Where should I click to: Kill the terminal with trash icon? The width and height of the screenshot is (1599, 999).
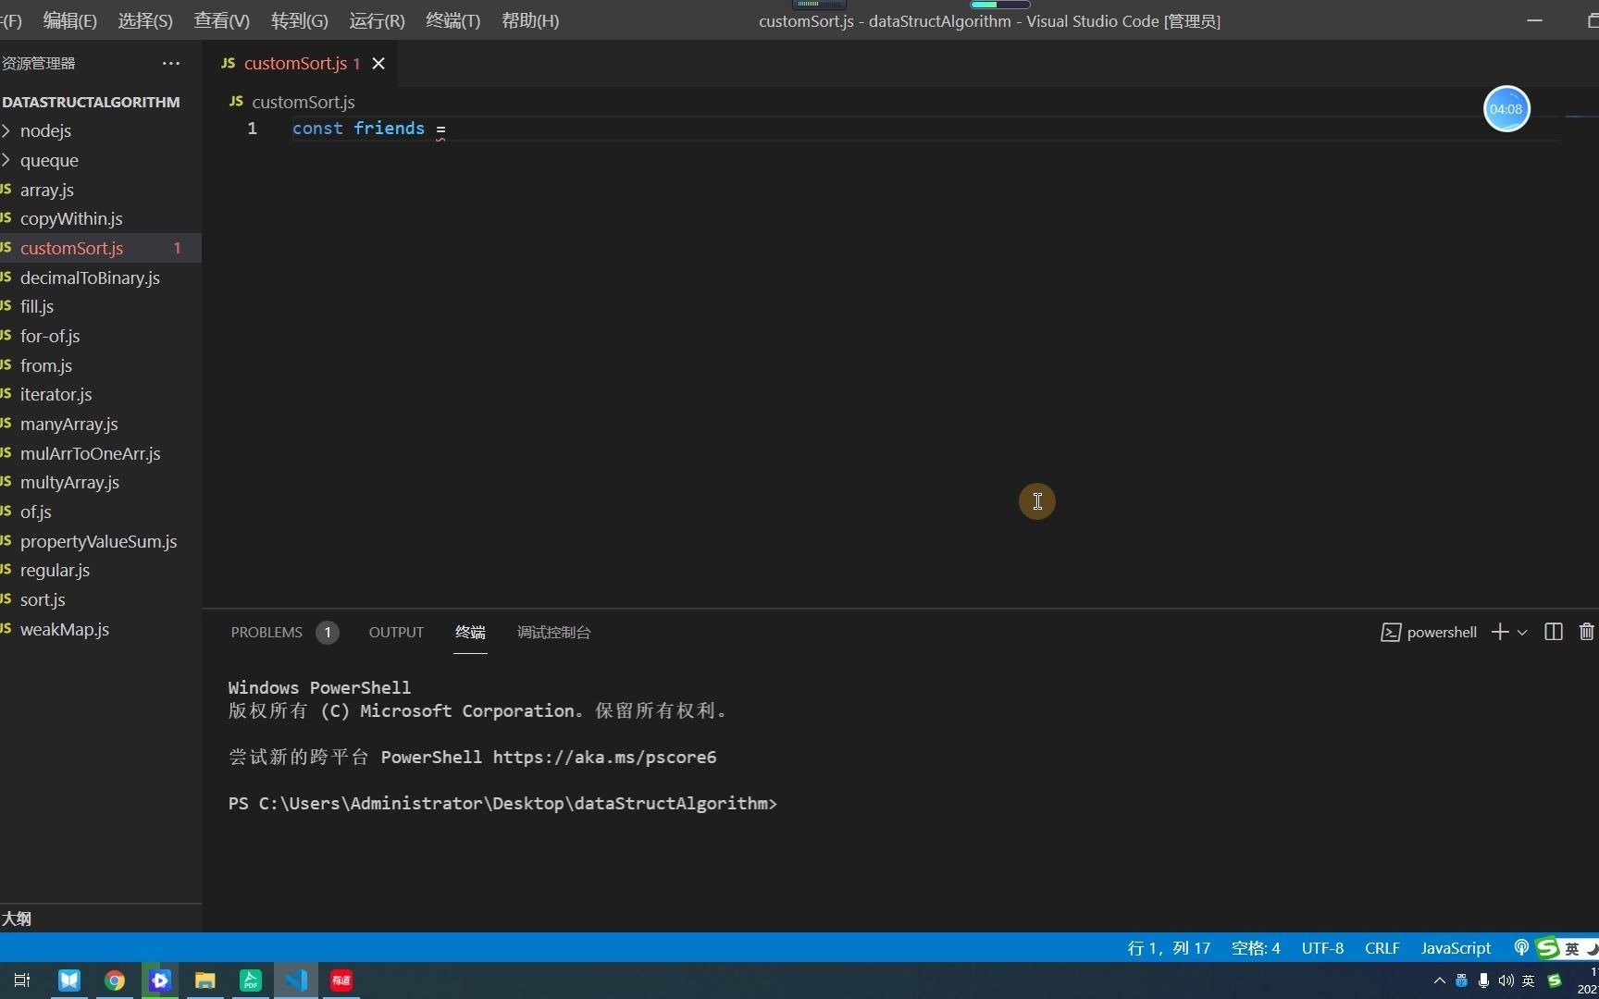(1586, 632)
